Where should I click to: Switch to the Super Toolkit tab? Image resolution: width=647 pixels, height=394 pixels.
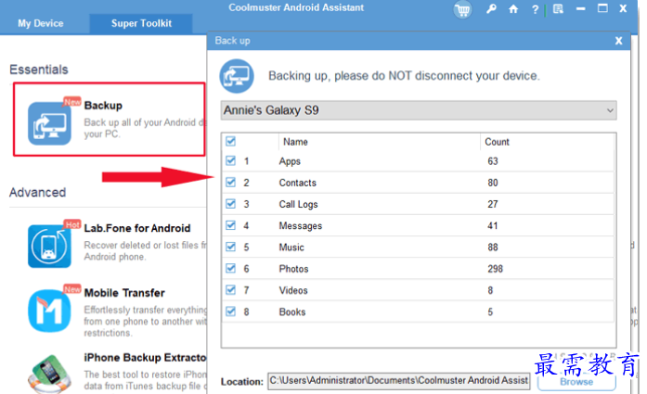(x=141, y=23)
